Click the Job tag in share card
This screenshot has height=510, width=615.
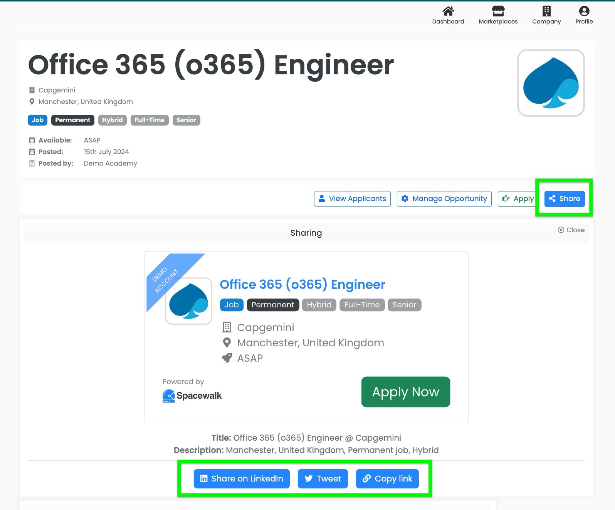232,305
